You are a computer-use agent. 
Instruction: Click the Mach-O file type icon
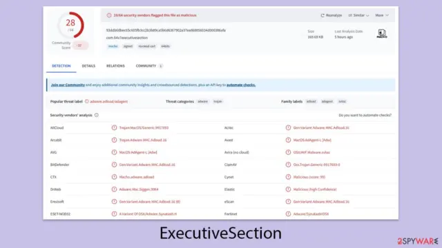[382, 34]
